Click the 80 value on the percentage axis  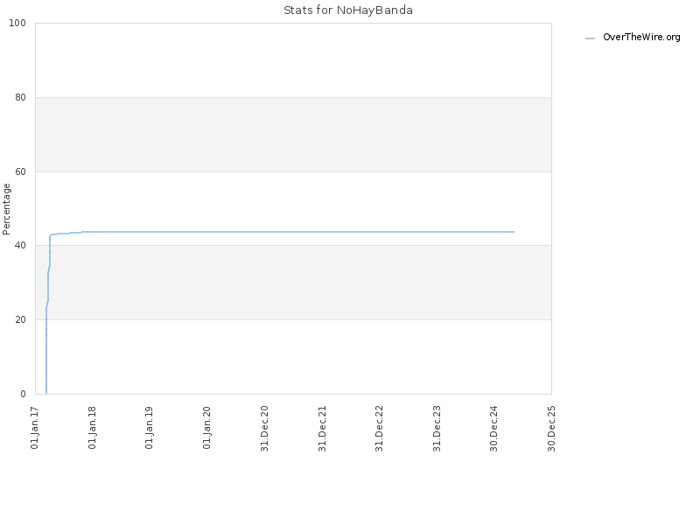point(20,97)
